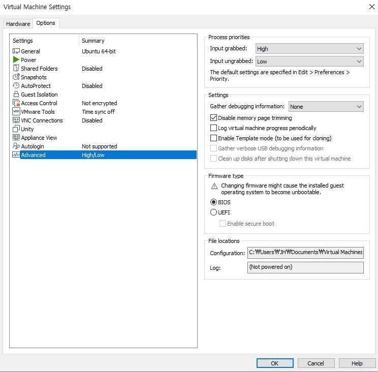
Task: Select Access Control row label
Action: click(x=39, y=103)
